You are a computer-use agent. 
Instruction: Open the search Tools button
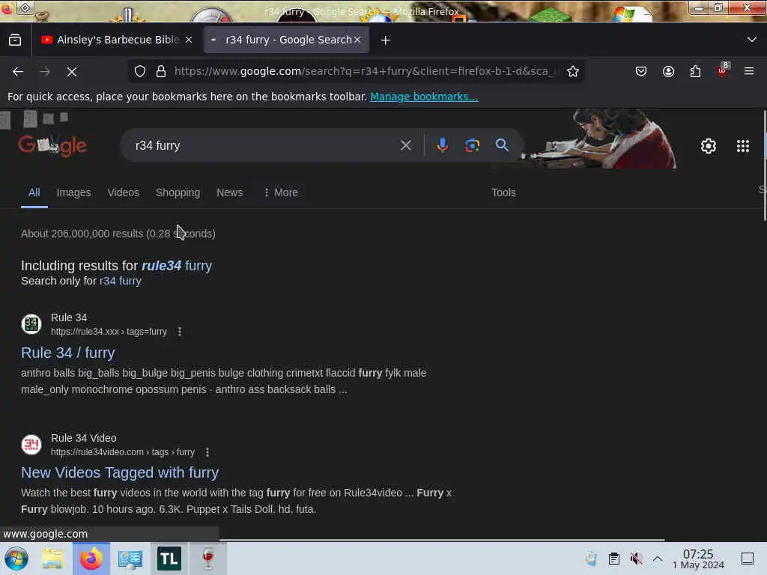(503, 192)
